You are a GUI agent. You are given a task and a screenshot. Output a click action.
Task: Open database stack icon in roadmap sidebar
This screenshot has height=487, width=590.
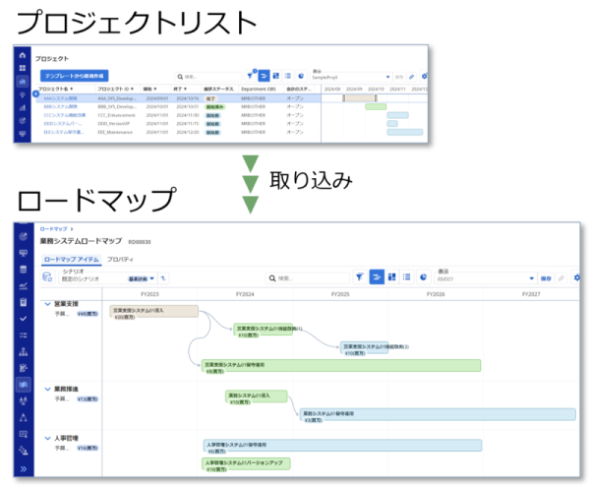coord(23,270)
